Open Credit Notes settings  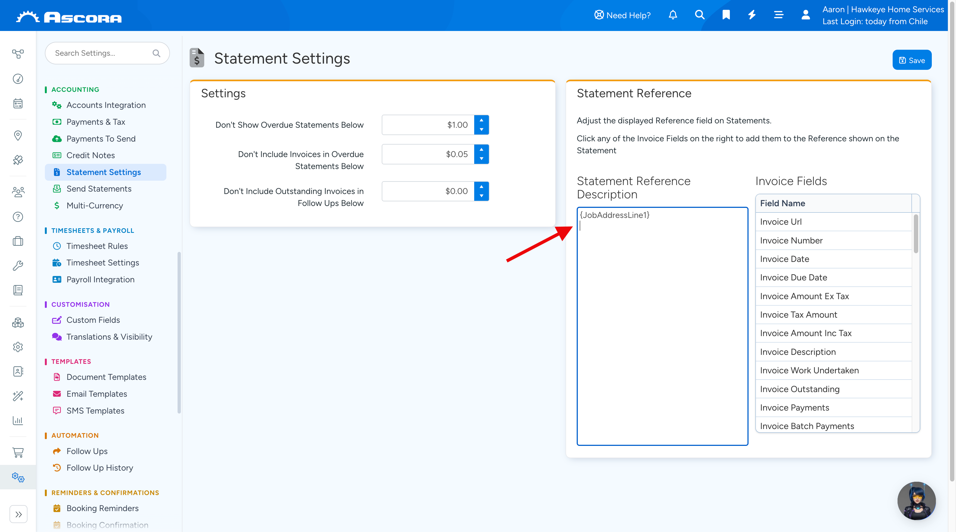(105, 155)
